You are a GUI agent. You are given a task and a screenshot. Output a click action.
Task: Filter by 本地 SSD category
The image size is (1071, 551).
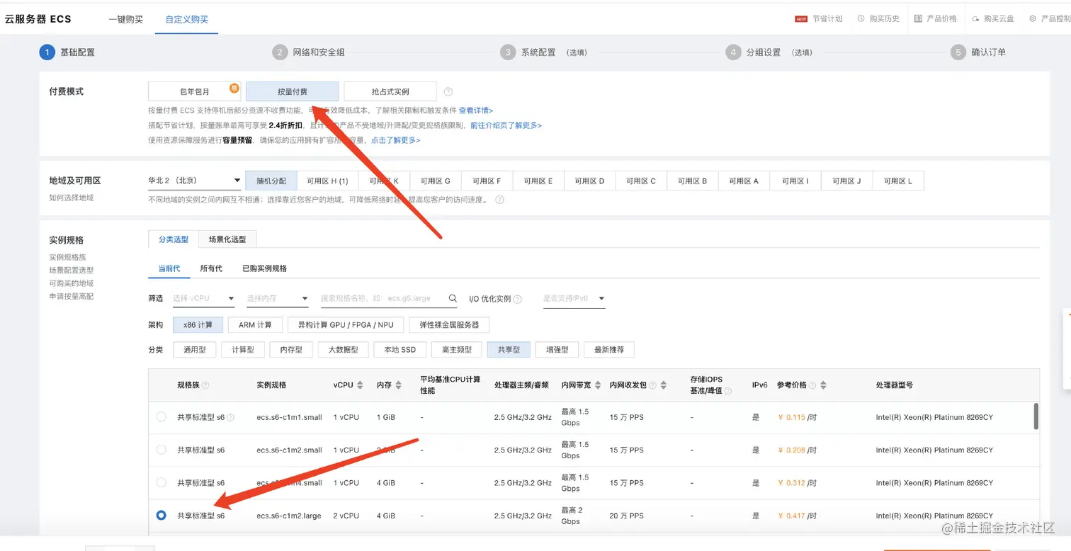click(x=399, y=349)
